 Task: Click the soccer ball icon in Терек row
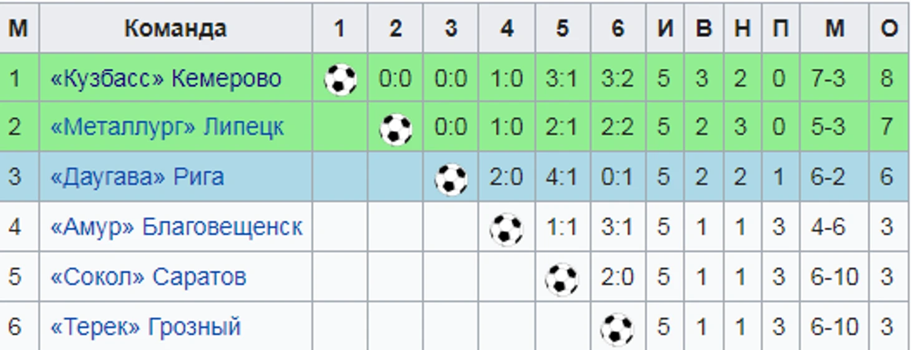coord(617,329)
